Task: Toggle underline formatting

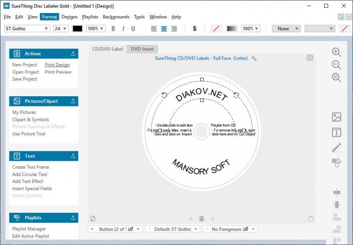Action: click(x=133, y=29)
